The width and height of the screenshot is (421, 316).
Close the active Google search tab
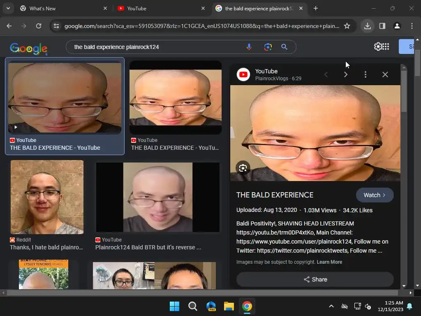301,8
